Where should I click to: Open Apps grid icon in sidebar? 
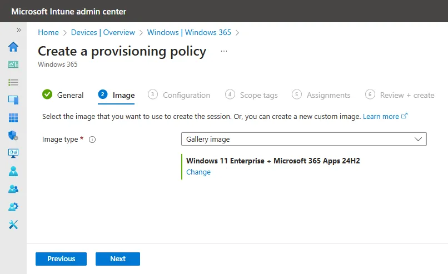(13, 118)
